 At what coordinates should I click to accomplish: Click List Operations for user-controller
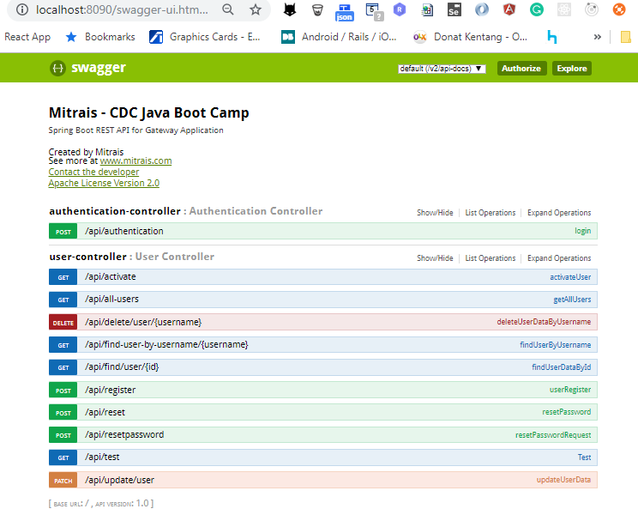[x=490, y=258]
